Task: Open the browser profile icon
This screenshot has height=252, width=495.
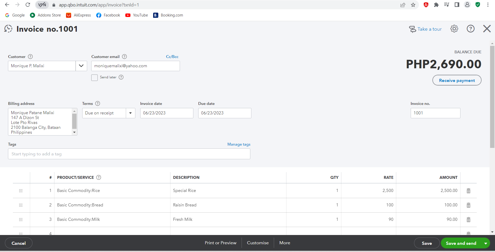Action: click(x=467, y=5)
